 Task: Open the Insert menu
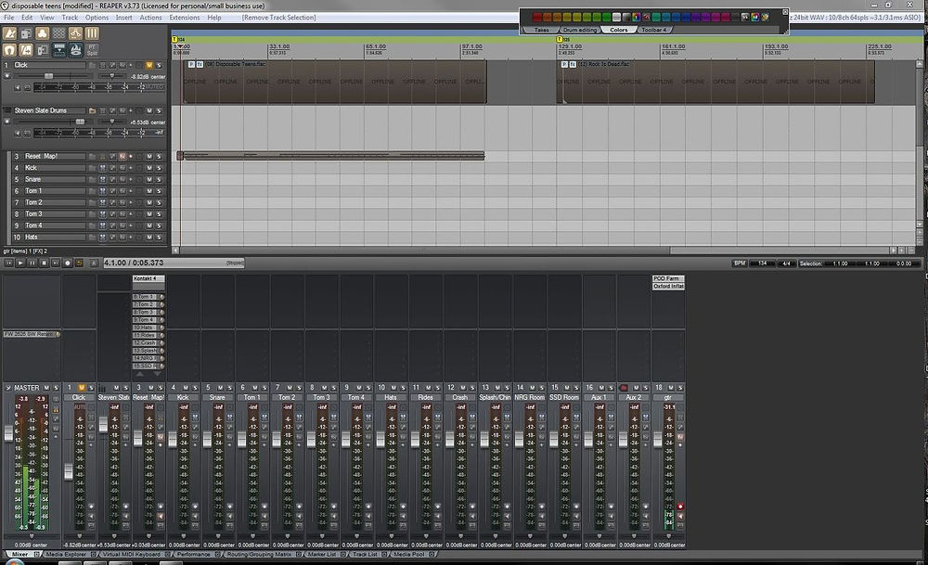pos(123,18)
